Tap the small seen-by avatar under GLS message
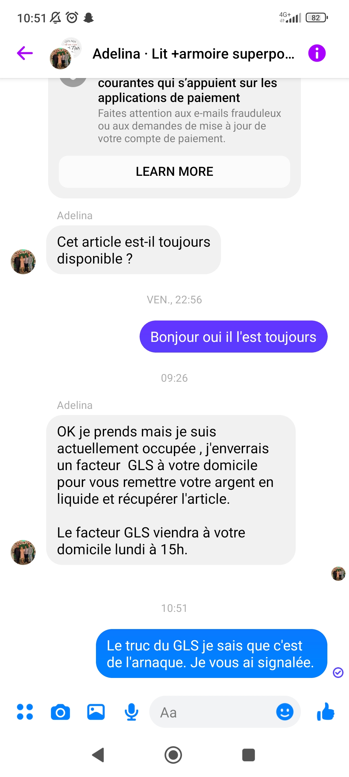 pos(338,574)
